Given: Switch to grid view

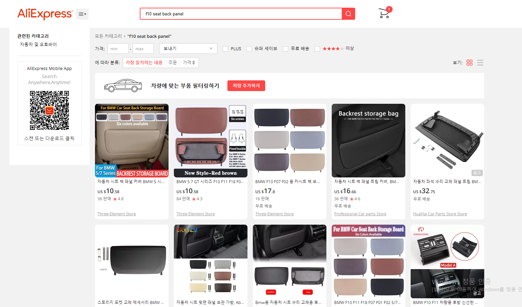Looking at the screenshot, I should pyautogui.click(x=469, y=63).
